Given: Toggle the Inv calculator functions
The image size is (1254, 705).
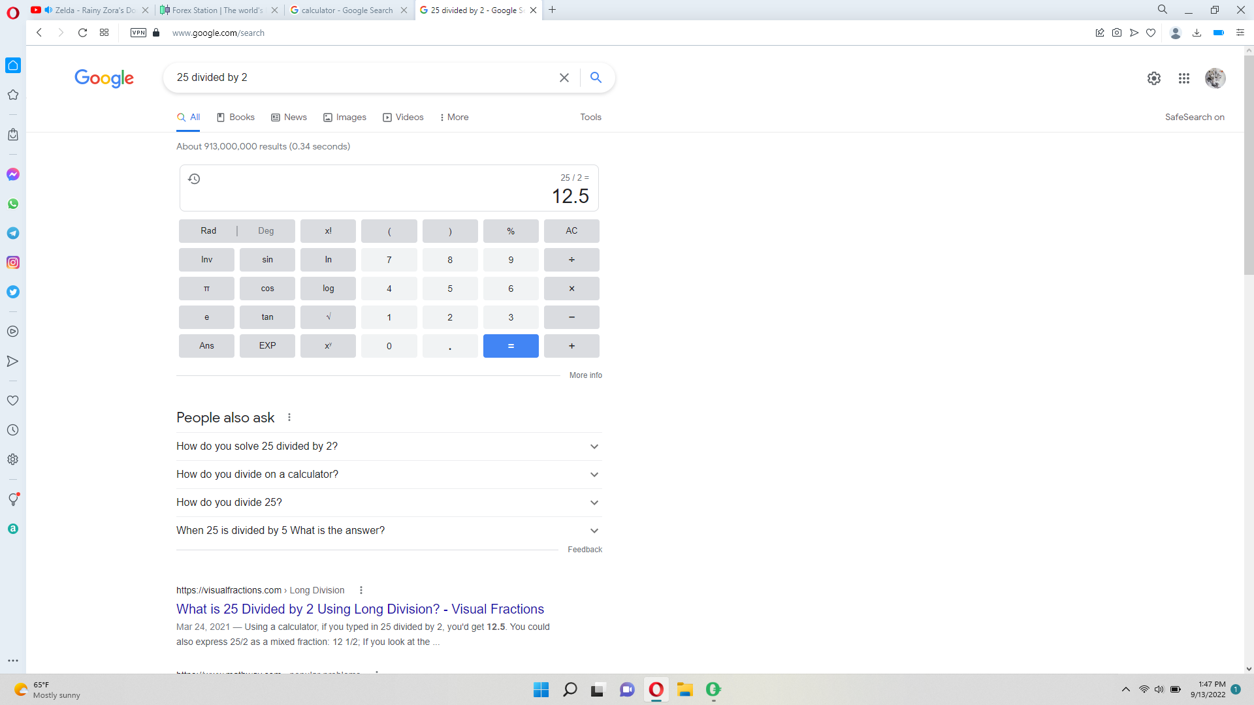Looking at the screenshot, I should click(206, 260).
